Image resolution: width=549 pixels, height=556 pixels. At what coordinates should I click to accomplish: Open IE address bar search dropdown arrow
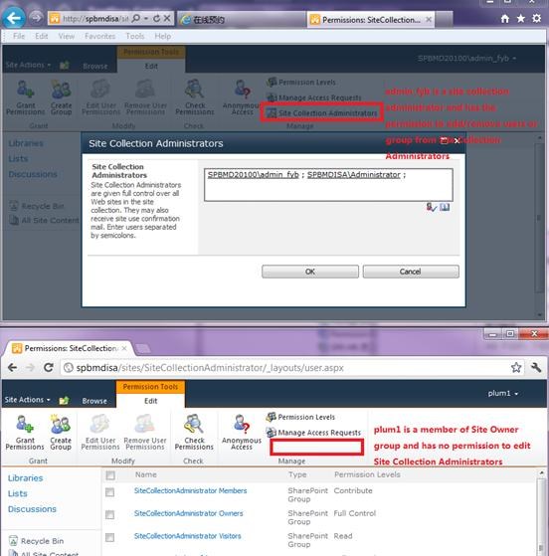click(146, 19)
